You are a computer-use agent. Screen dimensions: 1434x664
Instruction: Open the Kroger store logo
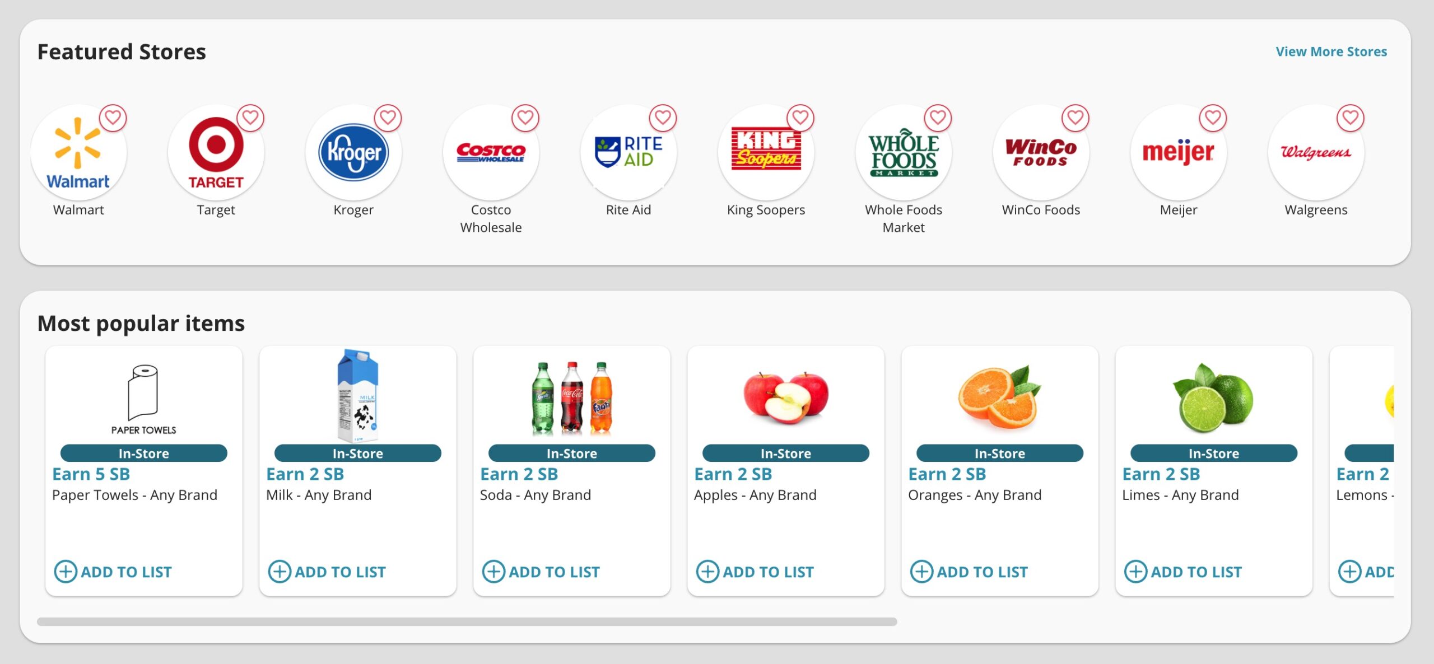(353, 152)
